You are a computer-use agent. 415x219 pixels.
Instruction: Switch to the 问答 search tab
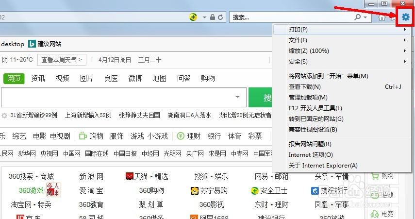pyautogui.click(x=183, y=78)
